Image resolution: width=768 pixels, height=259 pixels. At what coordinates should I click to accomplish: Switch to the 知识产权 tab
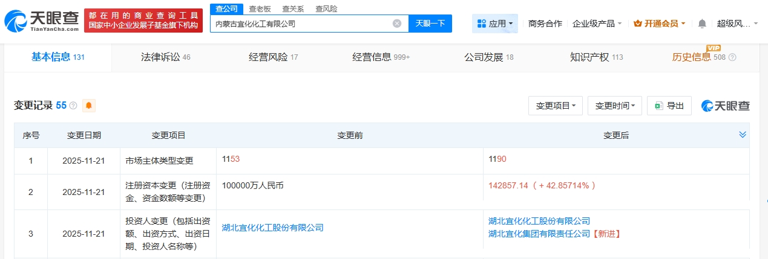(x=596, y=57)
